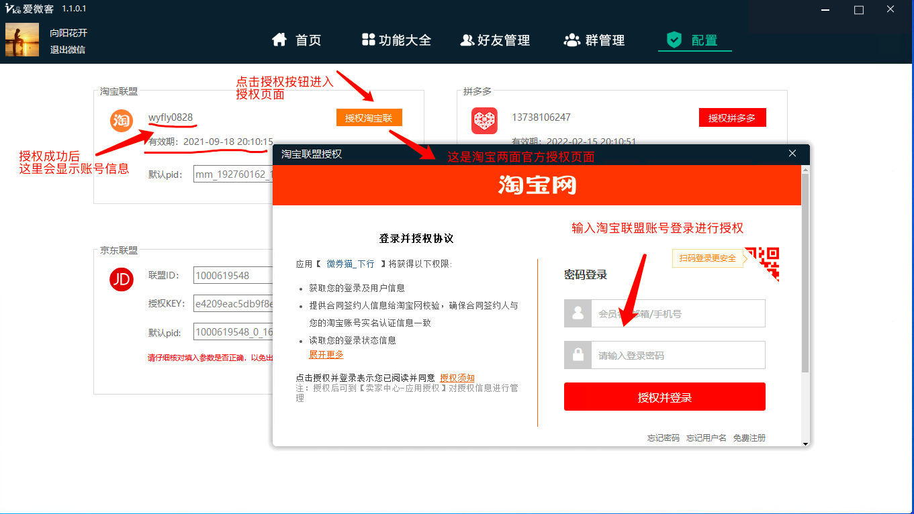Click the username 向阳花开

(x=68, y=33)
